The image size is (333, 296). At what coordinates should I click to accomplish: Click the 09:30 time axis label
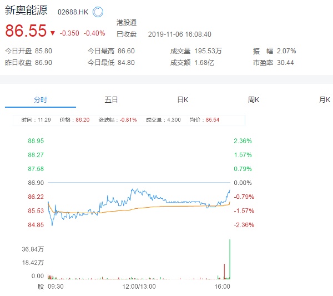pyautogui.click(x=56, y=287)
